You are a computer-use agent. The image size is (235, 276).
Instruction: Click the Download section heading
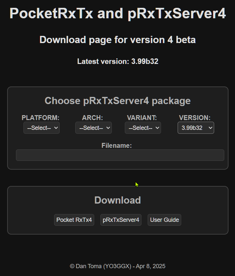point(117,200)
